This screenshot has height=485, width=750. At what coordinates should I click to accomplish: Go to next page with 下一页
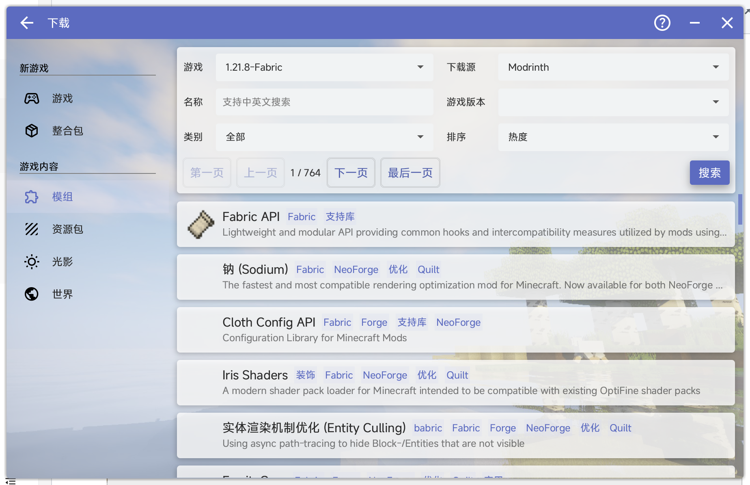(x=351, y=173)
